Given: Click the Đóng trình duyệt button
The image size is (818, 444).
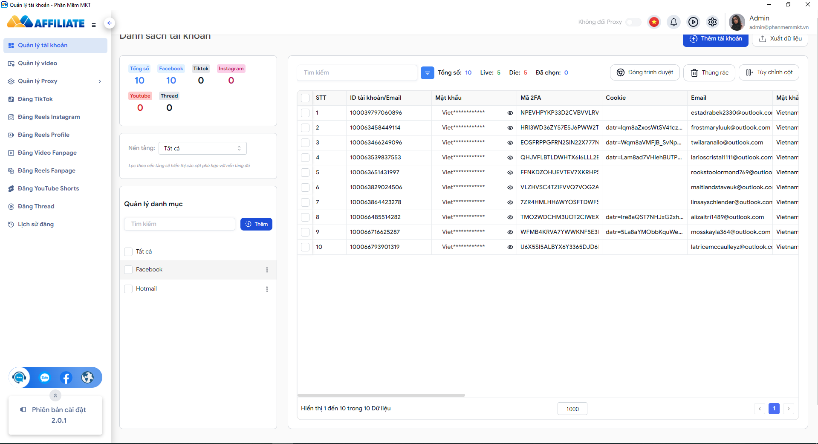Looking at the screenshot, I should (645, 72).
